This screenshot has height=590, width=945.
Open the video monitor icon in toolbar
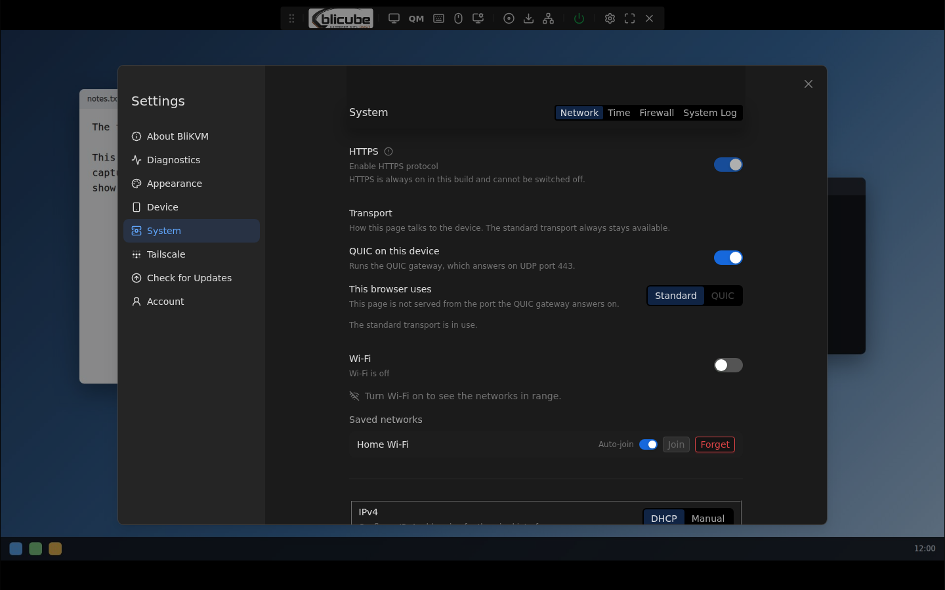pos(394,18)
